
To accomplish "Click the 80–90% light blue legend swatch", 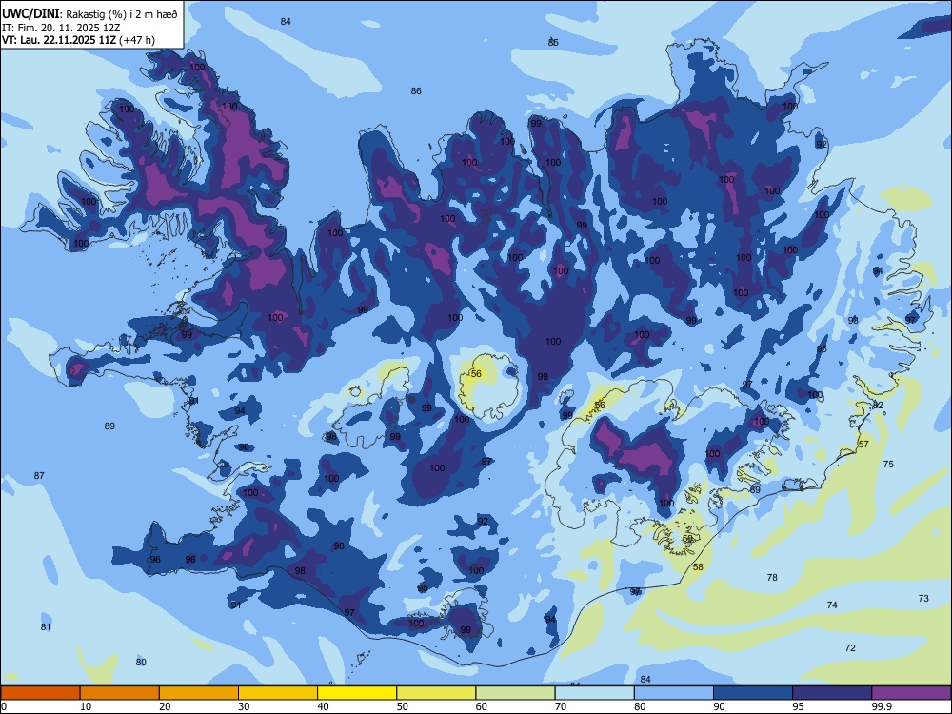I will pos(674,693).
